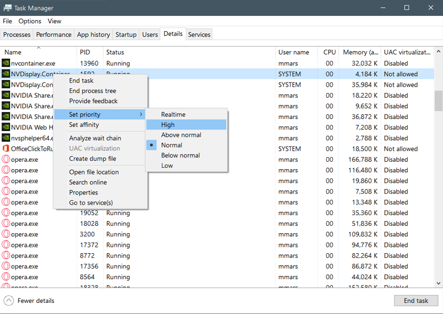Click the Fewer details circle arrow icon
The image size is (443, 314).
9,301
